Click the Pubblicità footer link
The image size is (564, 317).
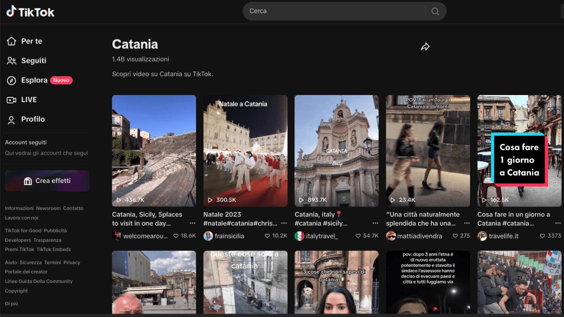(55, 230)
